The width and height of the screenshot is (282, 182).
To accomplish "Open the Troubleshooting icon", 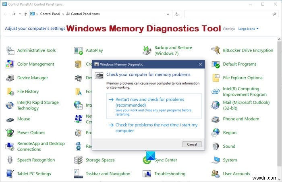I will [147, 174].
